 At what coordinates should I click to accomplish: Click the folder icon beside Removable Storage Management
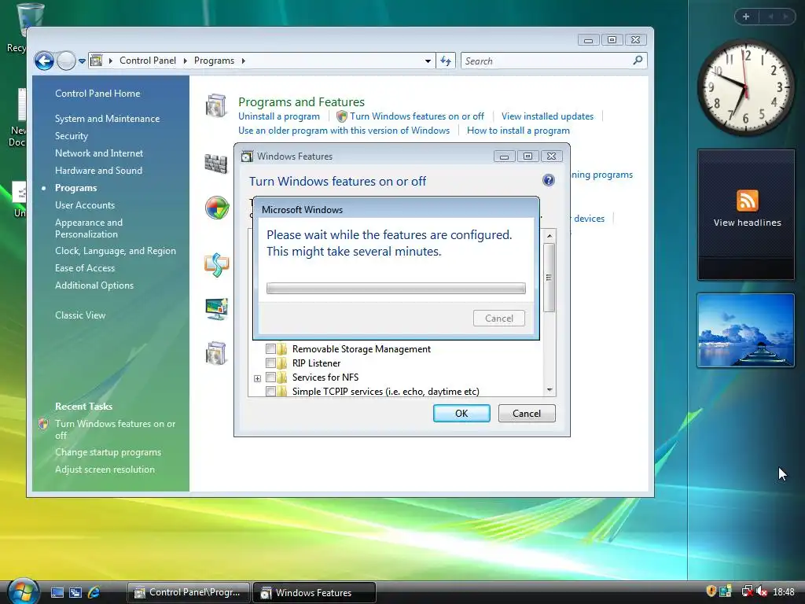pyautogui.click(x=282, y=349)
